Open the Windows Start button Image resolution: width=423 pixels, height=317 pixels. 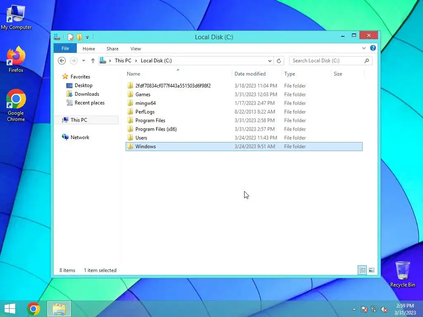10,309
